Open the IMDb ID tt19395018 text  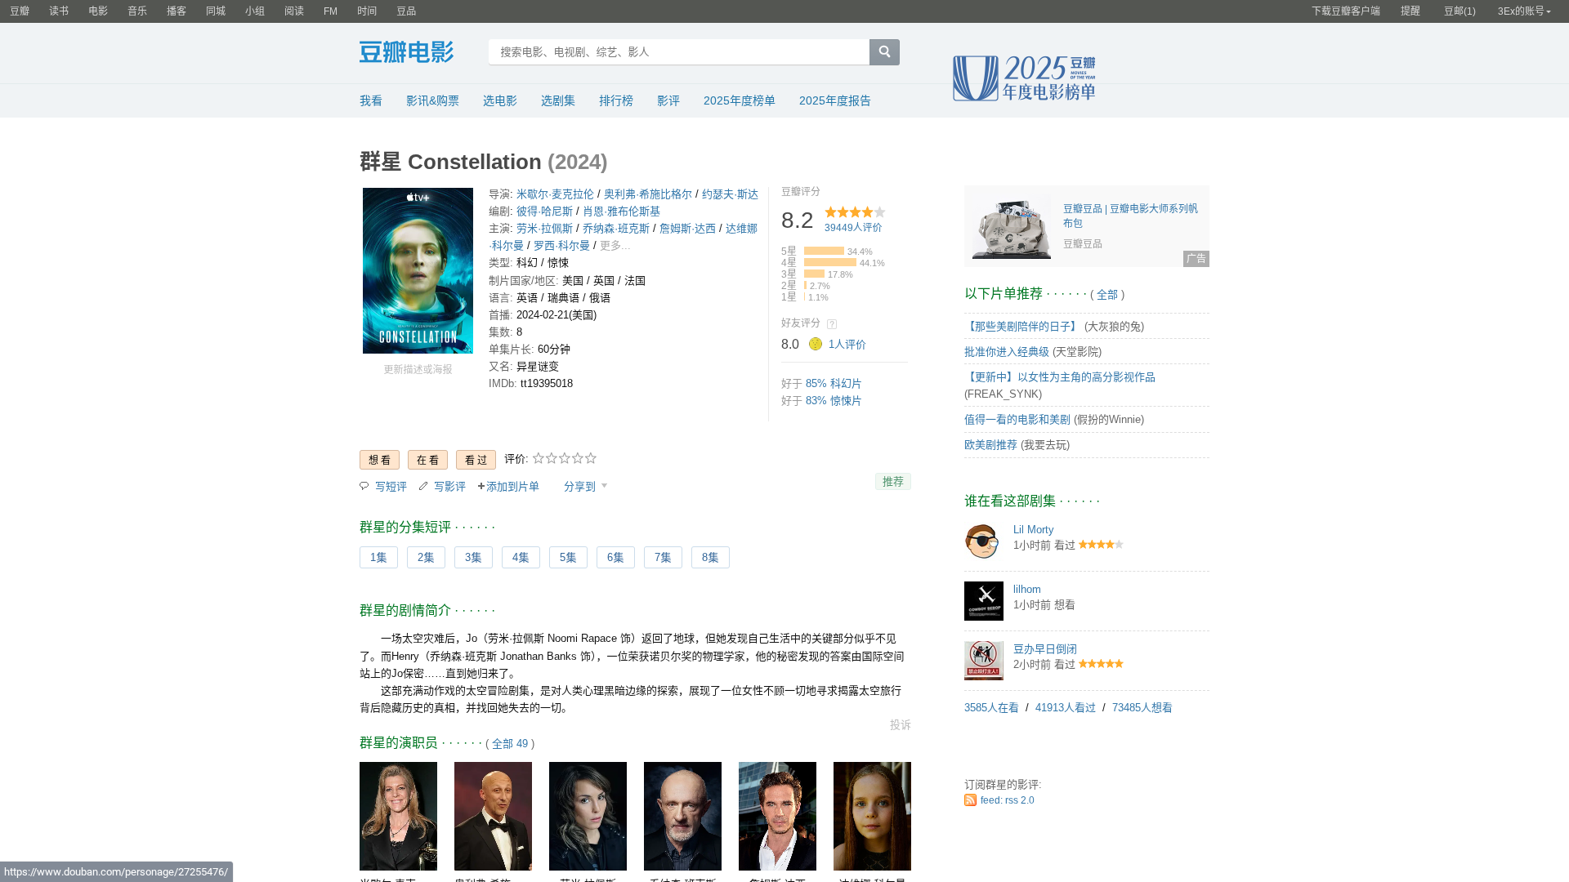(x=546, y=384)
